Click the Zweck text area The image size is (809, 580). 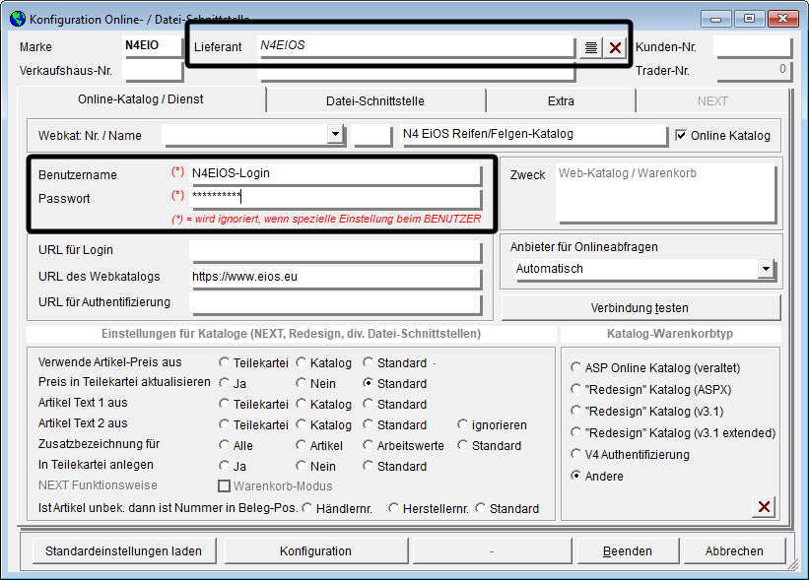point(666,193)
